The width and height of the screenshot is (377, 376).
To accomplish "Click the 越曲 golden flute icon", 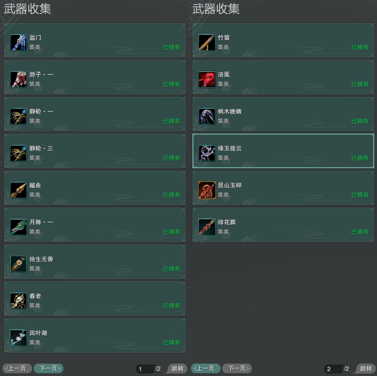I will tap(18, 190).
